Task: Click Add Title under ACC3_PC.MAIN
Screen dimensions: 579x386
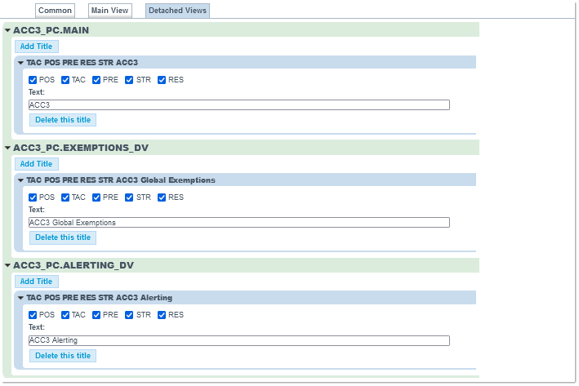Action: click(36, 47)
